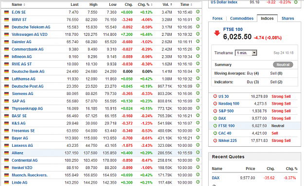Click the Moving Averages Buy (4) value
Screen dimensions: 304x186
pos(253,74)
